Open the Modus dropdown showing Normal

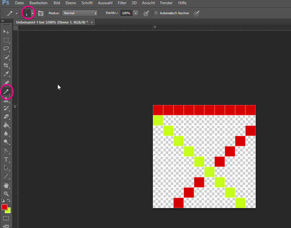click(x=80, y=13)
